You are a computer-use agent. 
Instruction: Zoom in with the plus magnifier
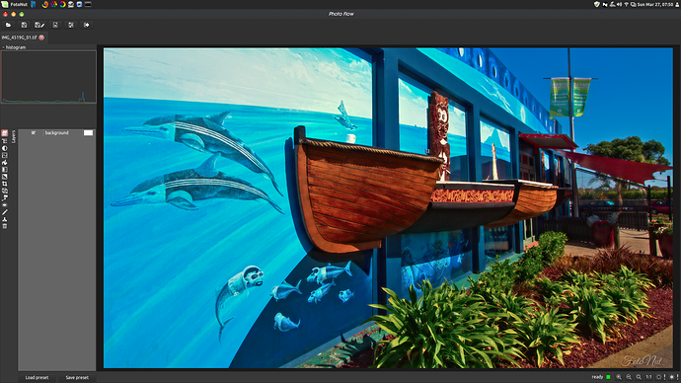(619, 377)
